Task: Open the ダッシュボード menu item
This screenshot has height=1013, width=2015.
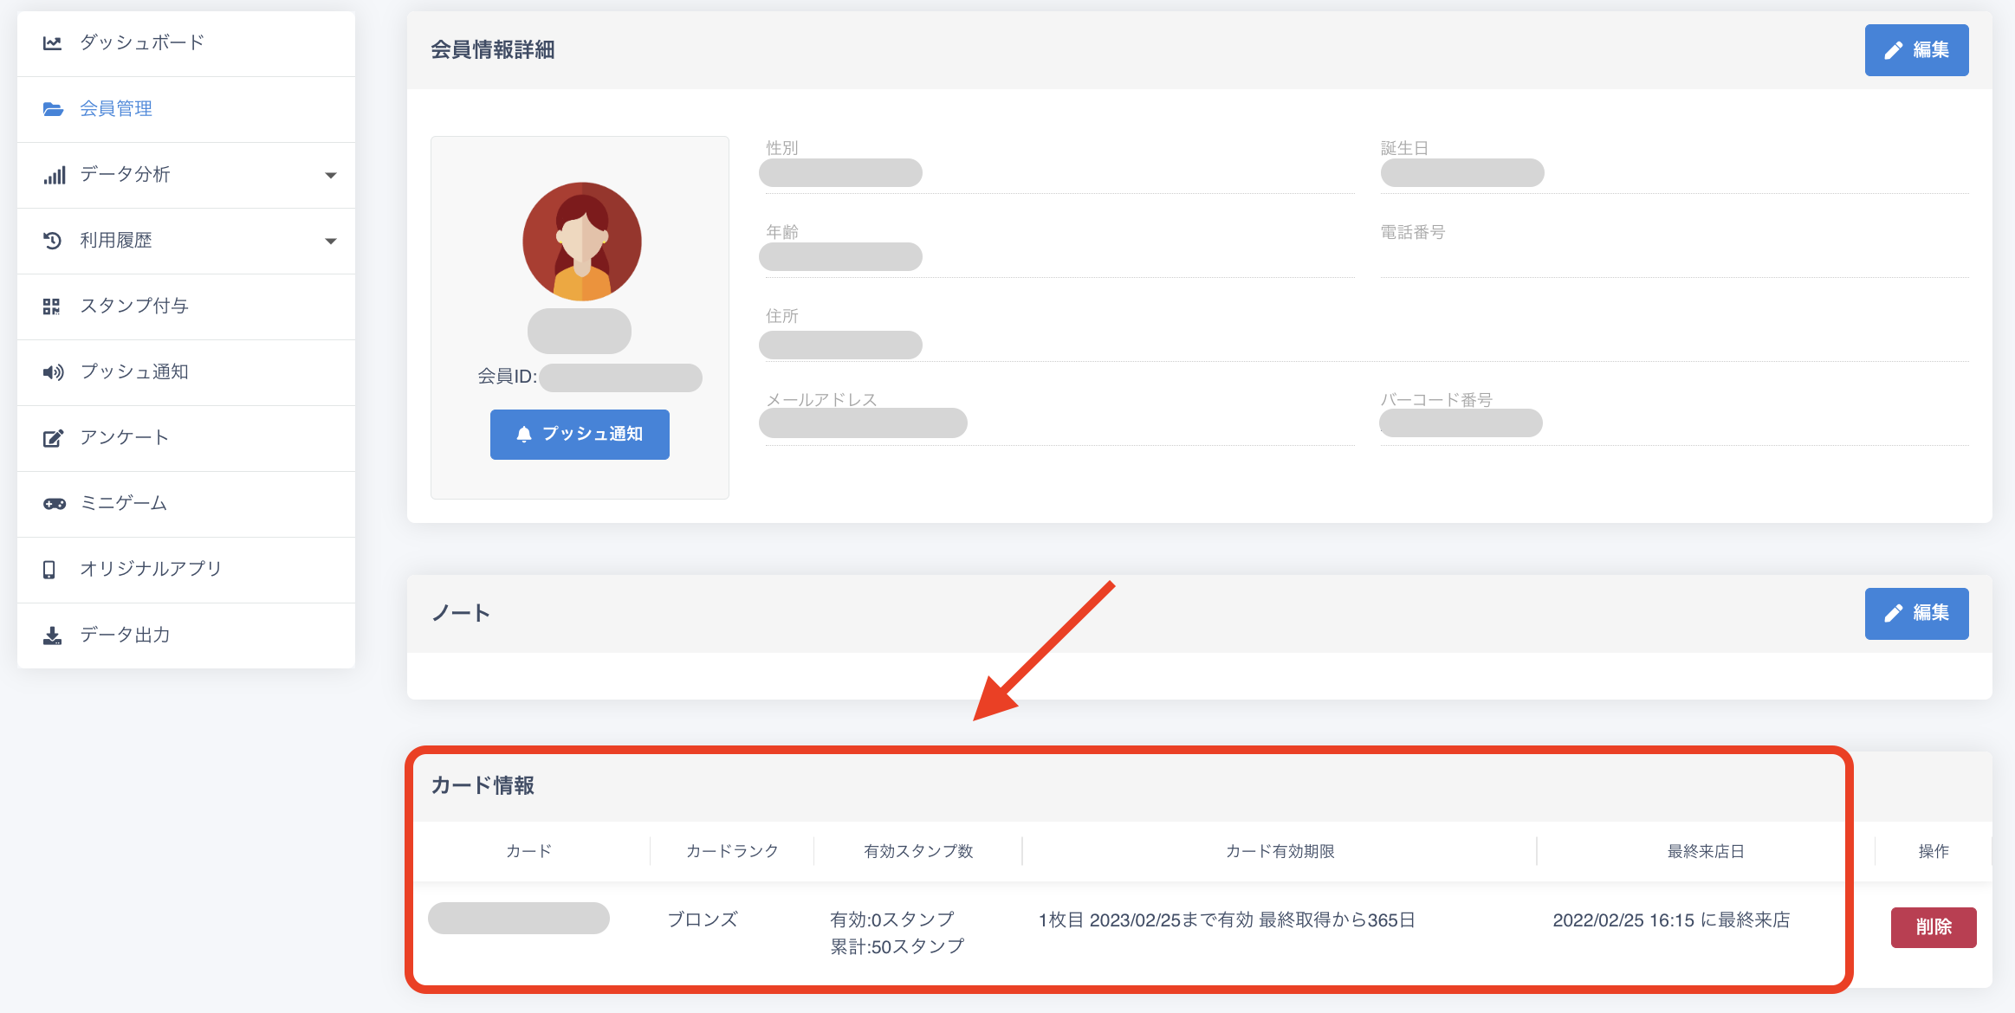Action: (x=142, y=42)
